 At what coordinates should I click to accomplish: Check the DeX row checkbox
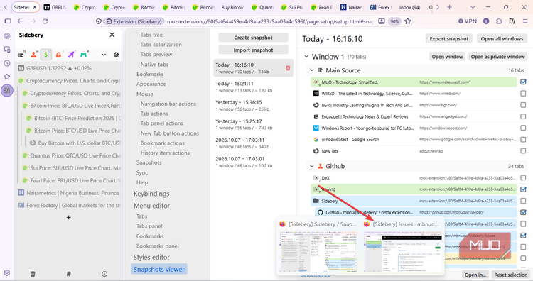tap(523, 178)
